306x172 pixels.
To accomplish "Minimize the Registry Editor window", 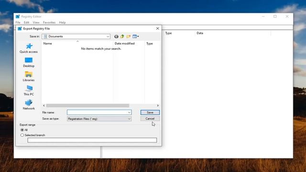I will [x=263, y=17].
